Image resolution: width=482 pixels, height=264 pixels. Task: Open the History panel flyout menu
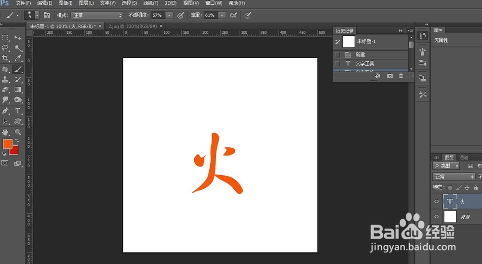(410, 30)
